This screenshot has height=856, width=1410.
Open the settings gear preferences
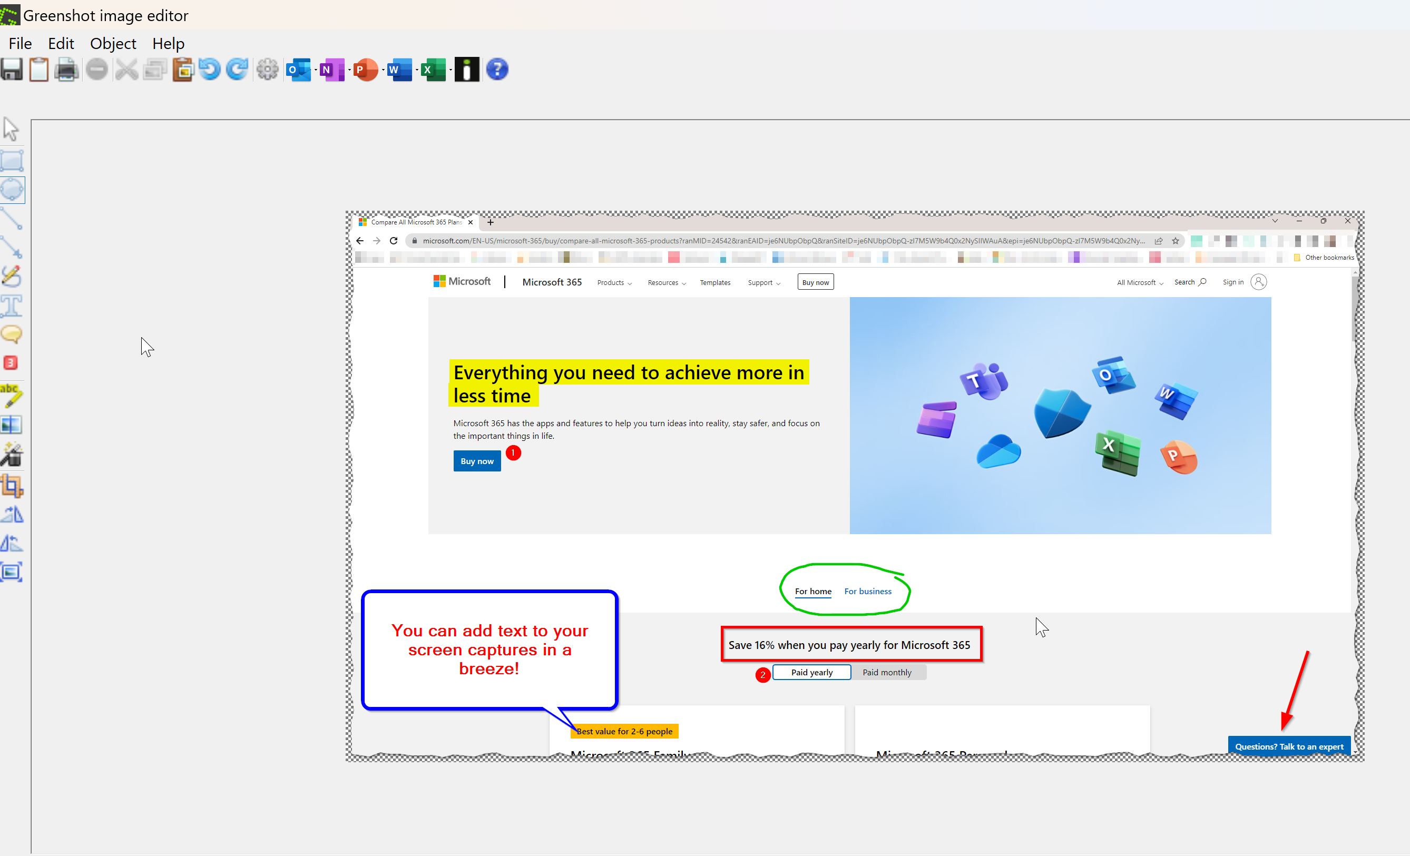(267, 70)
